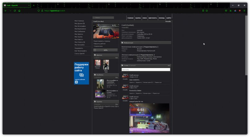250x137 pixels.
Task: Click the site padlock icon in address bar
Action: [x=42, y=11]
